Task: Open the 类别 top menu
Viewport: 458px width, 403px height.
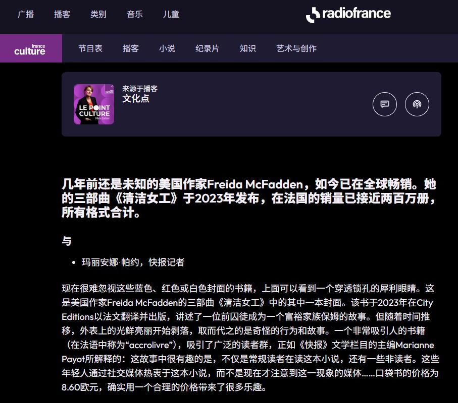Action: (x=98, y=14)
